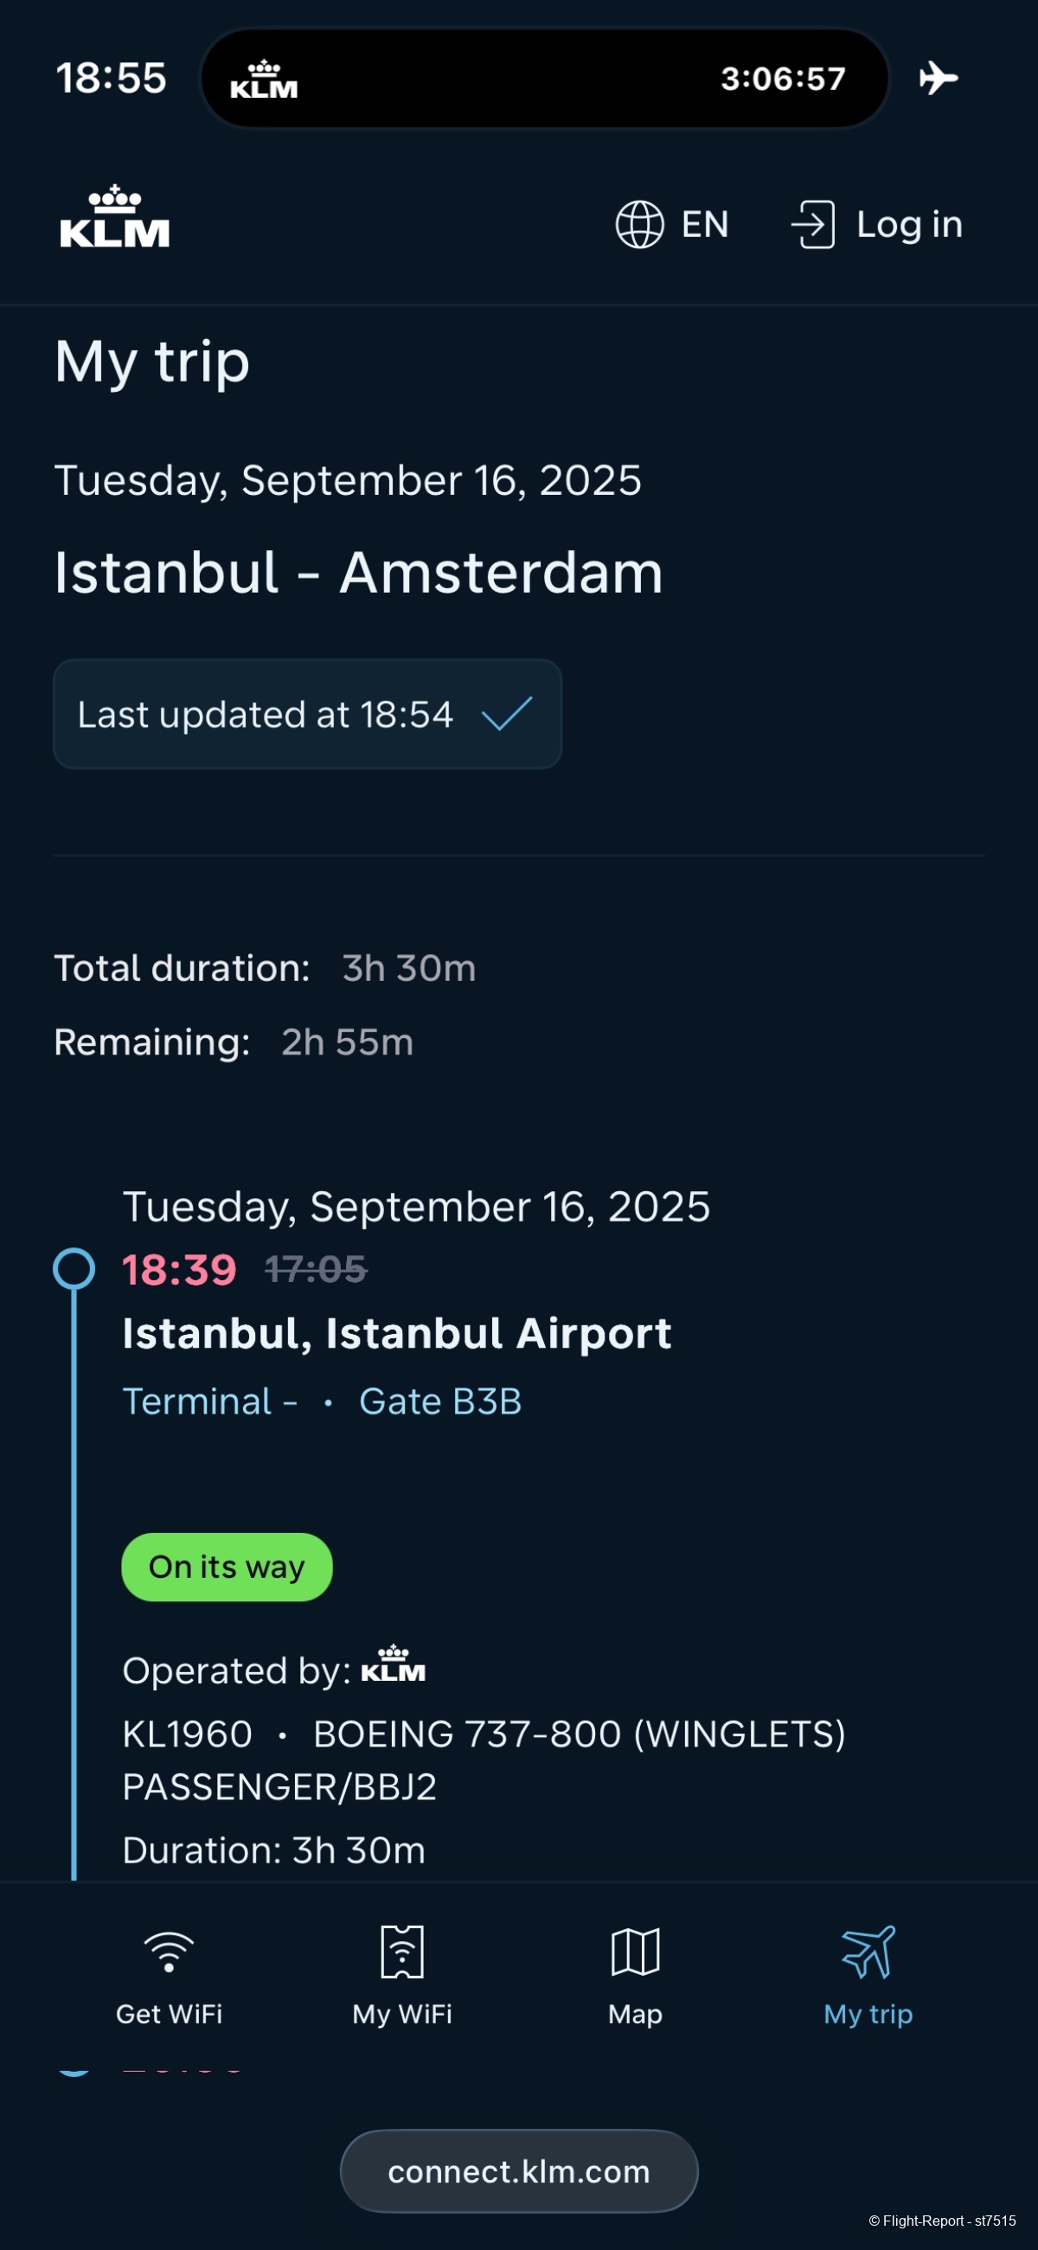Screen dimensions: 1038x2250
Task: Tap the Gate B3B label
Action: pos(440,1402)
